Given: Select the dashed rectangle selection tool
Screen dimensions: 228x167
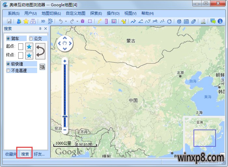Looking at the screenshot, I should point(90,21).
